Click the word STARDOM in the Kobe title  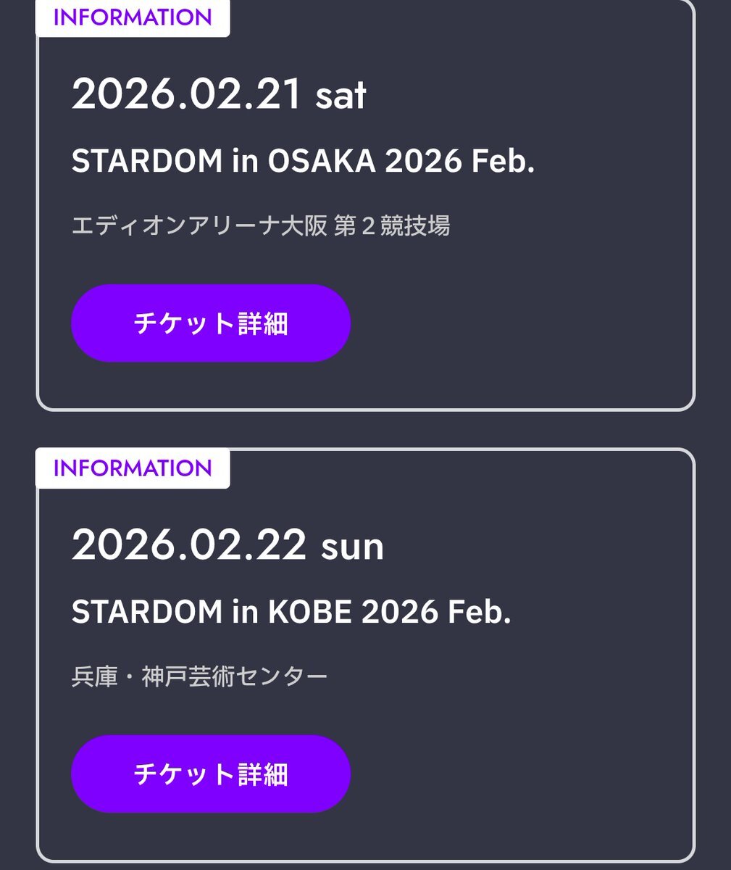coord(147,613)
